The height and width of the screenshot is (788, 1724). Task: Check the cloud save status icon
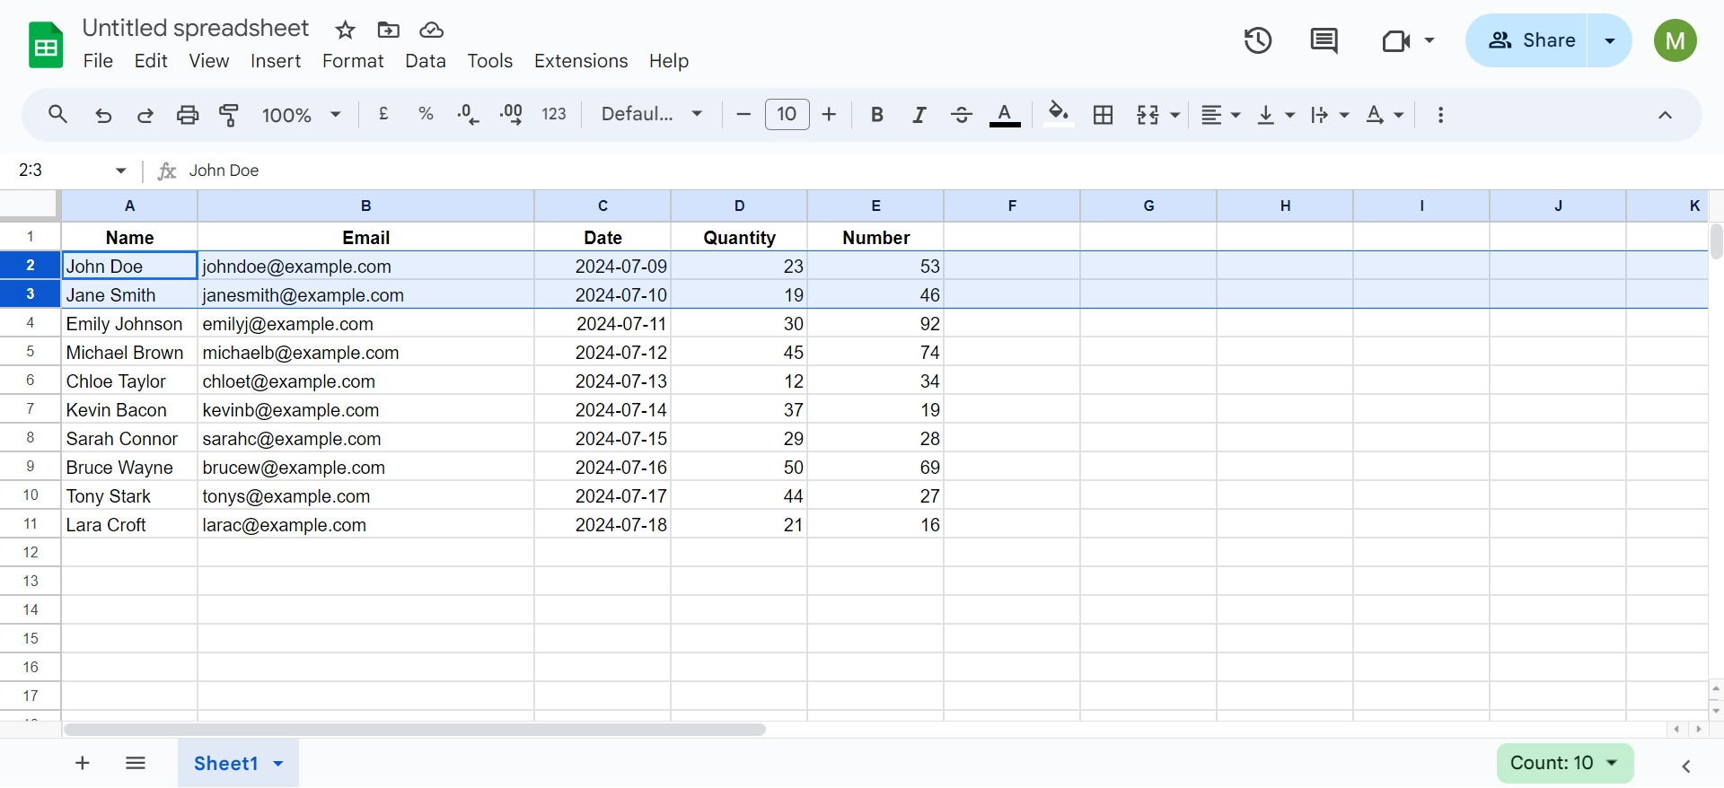(x=432, y=31)
